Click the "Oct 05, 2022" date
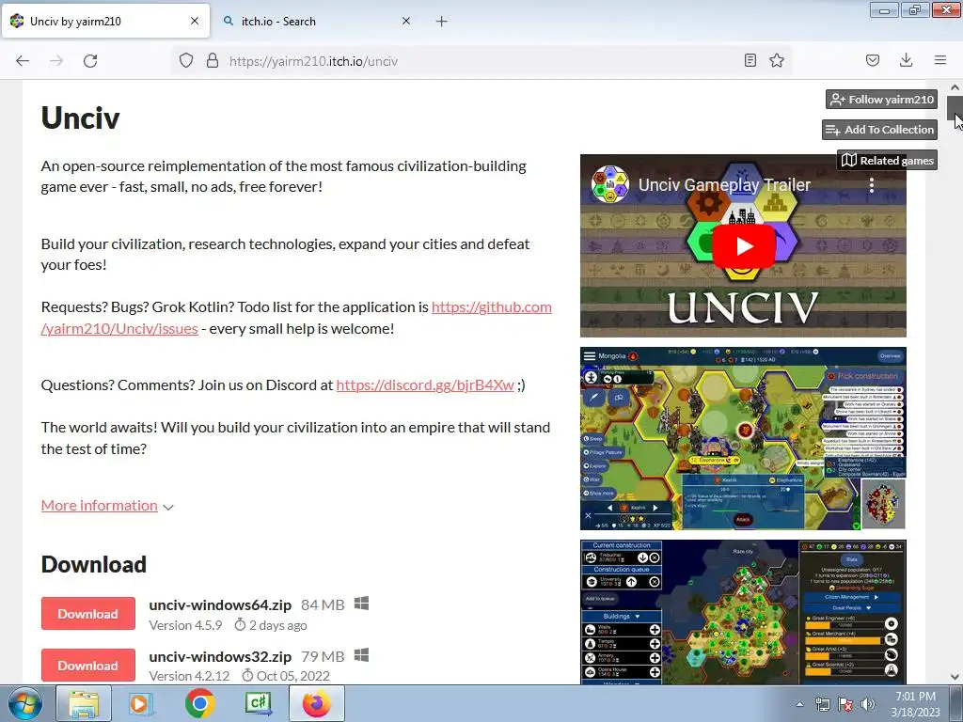This screenshot has width=963, height=722. click(x=293, y=675)
